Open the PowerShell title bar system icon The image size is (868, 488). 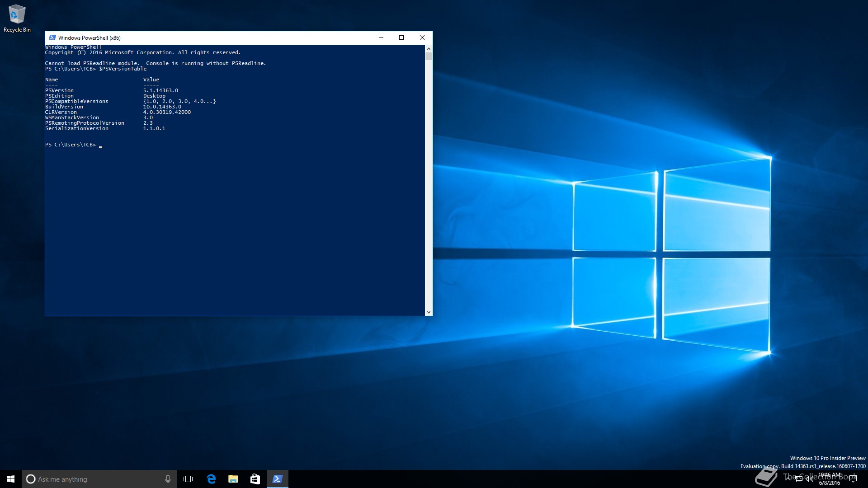point(52,38)
